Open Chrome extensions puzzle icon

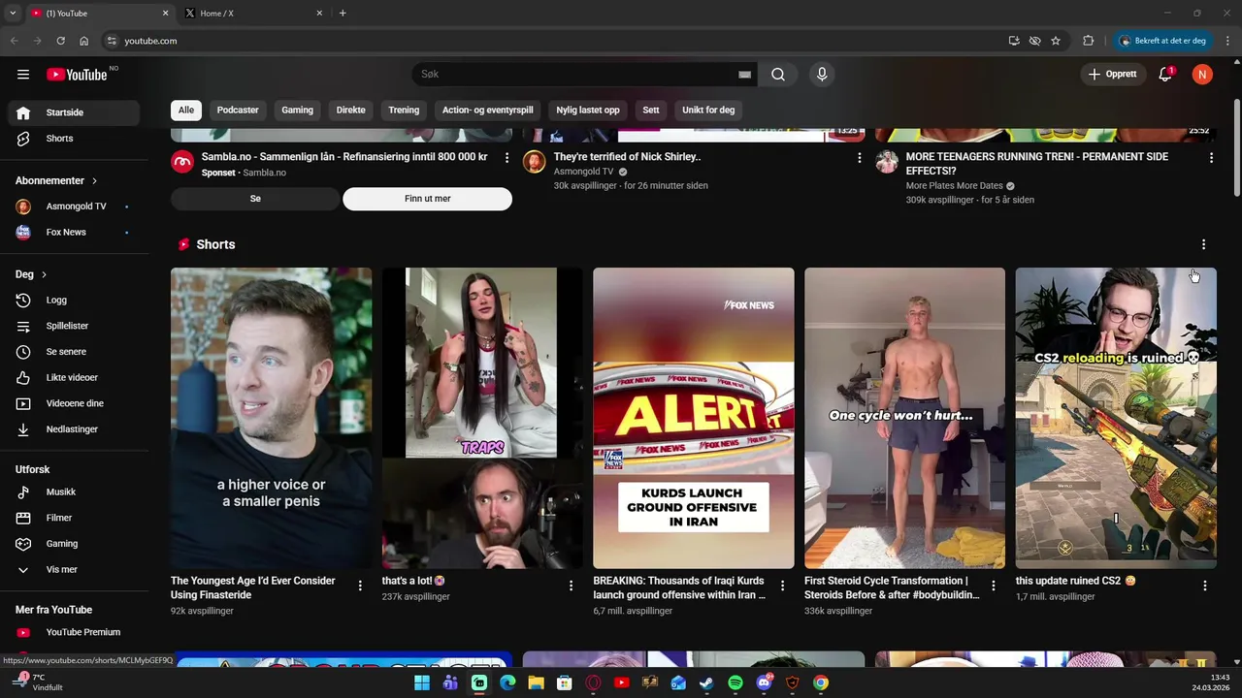1088,41
